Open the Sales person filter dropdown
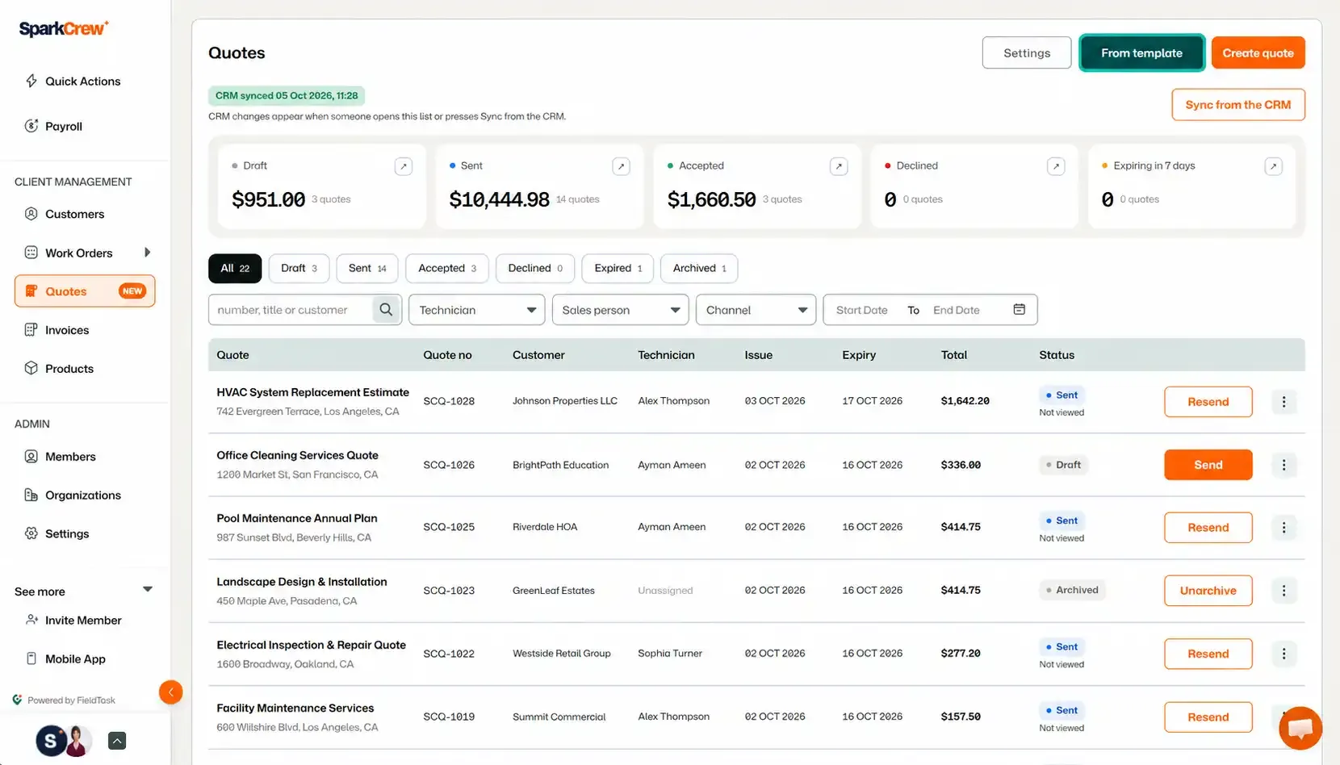The height and width of the screenshot is (765, 1340). (620, 310)
